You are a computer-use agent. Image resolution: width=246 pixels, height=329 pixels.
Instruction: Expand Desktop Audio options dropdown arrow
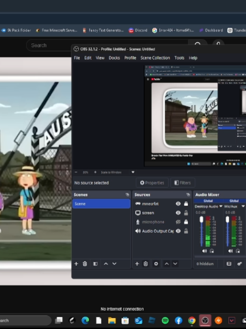tap(221, 207)
